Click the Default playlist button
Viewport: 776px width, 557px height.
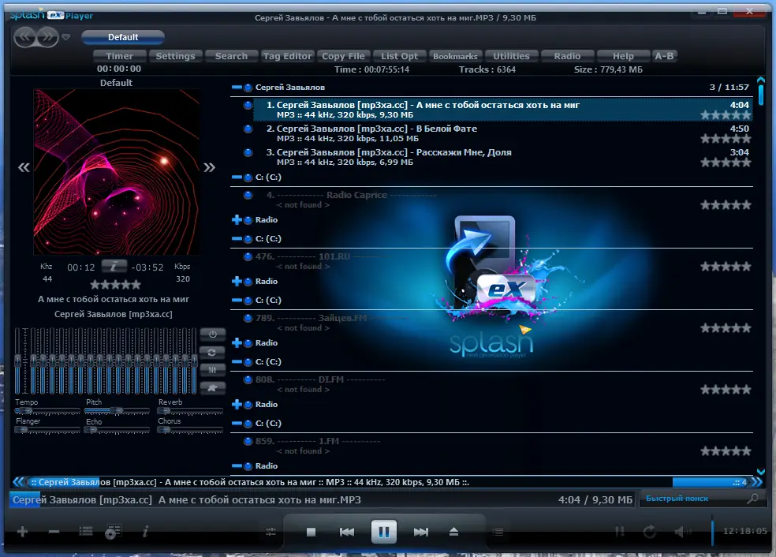(123, 37)
